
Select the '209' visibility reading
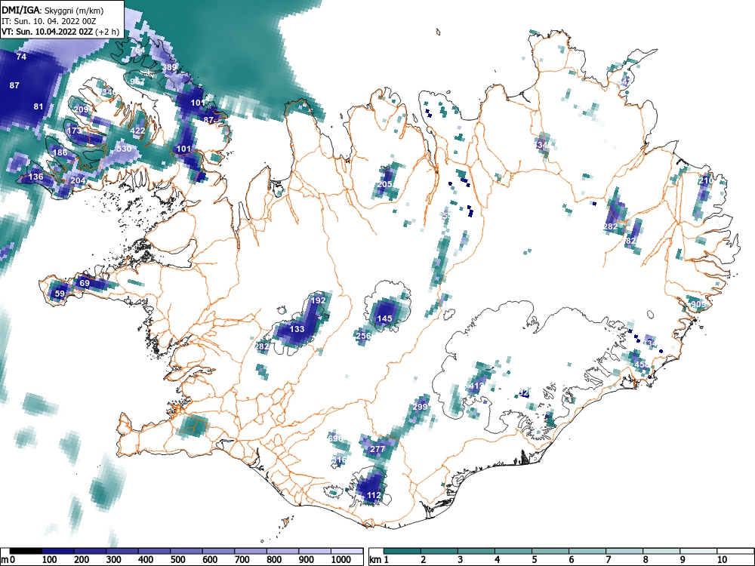pos(81,109)
